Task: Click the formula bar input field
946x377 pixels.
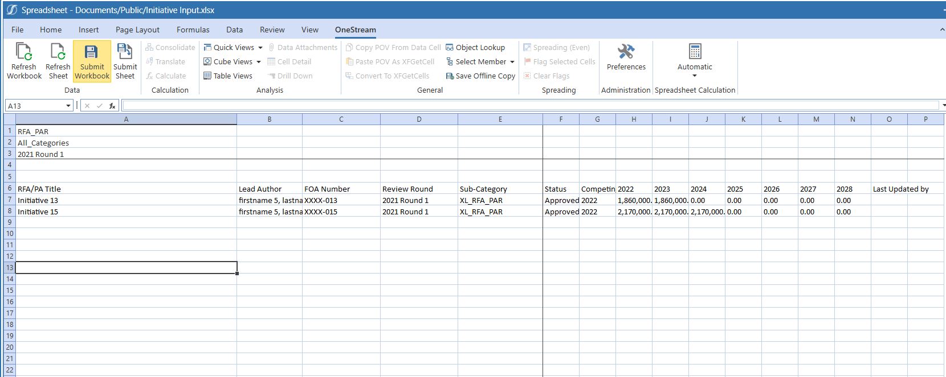Action: [530, 106]
